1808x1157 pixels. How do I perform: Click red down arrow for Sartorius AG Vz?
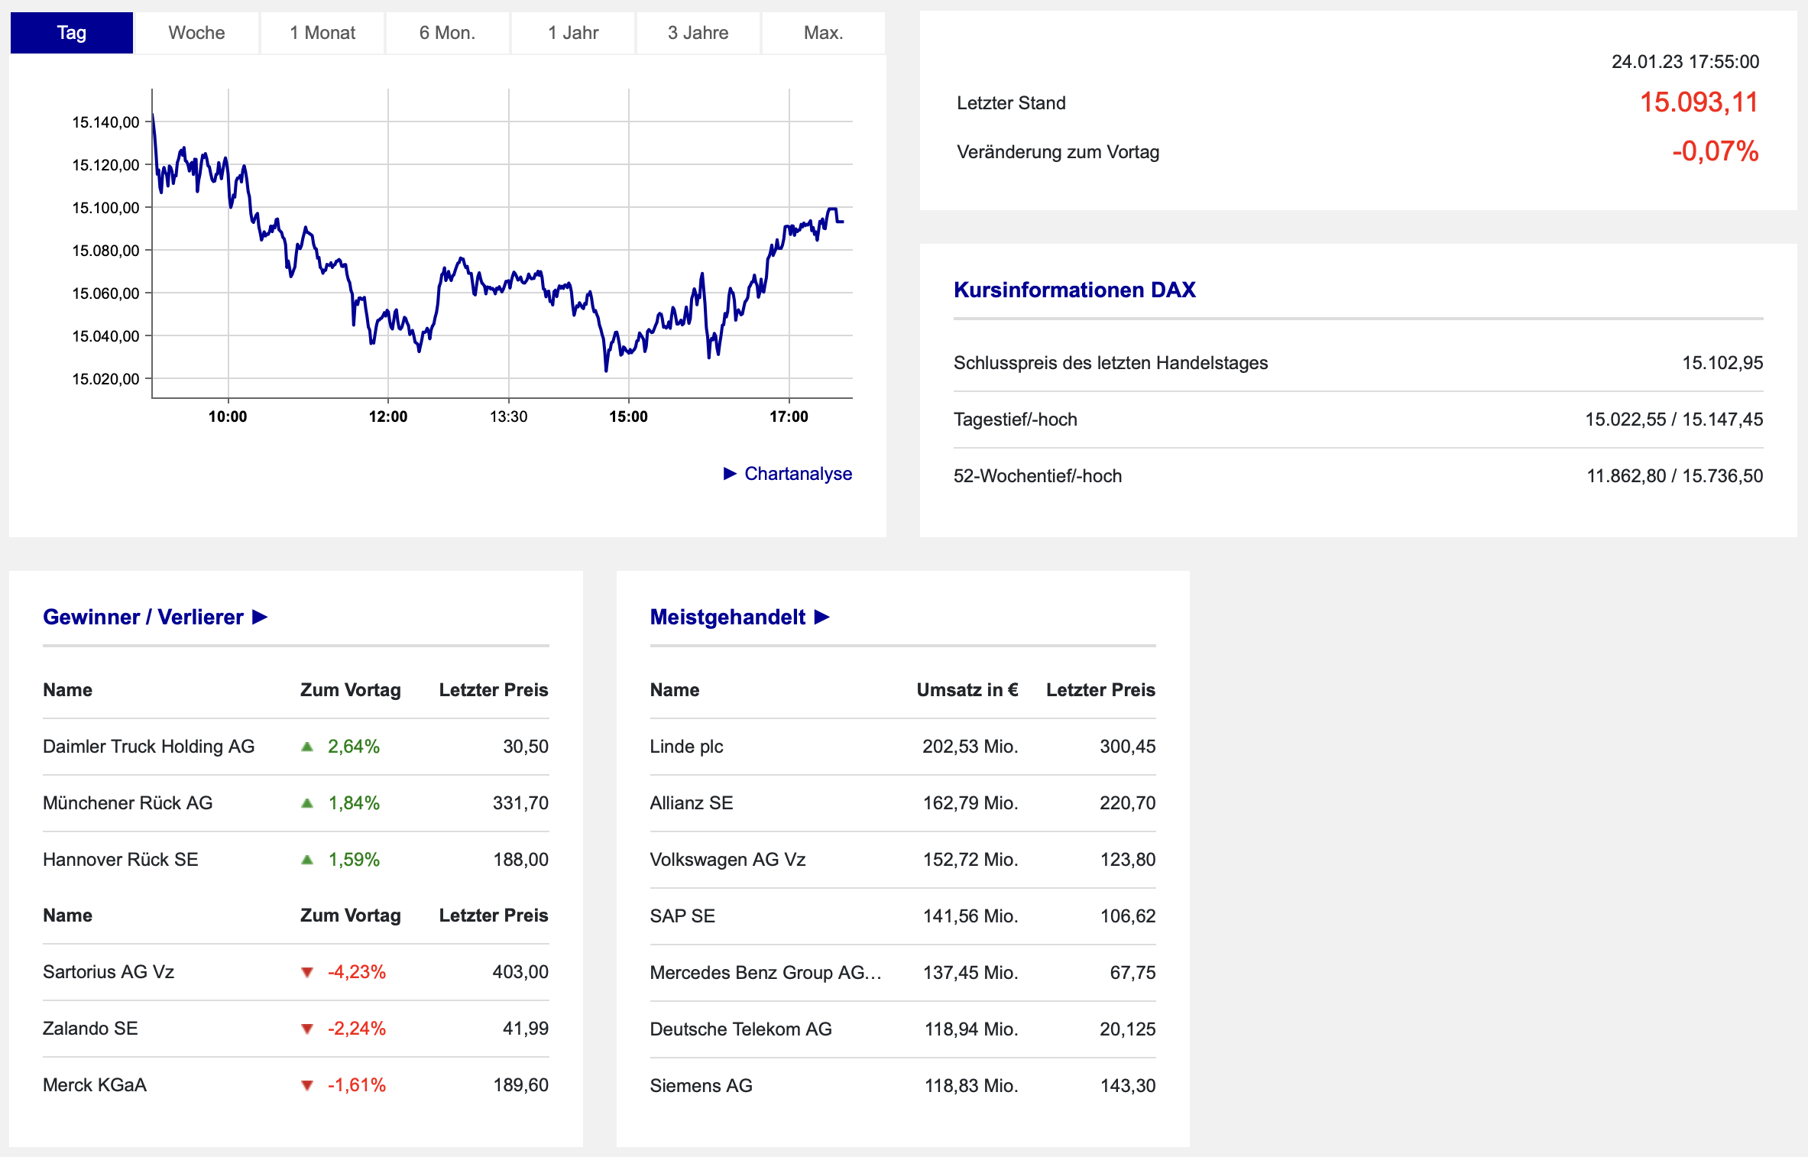click(x=307, y=972)
